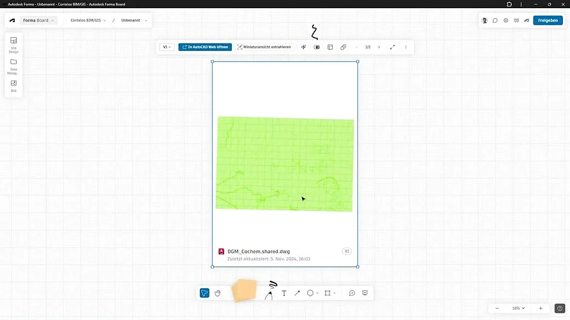Open the comments chat bubble icon
The image size is (570, 320).
click(x=495, y=20)
